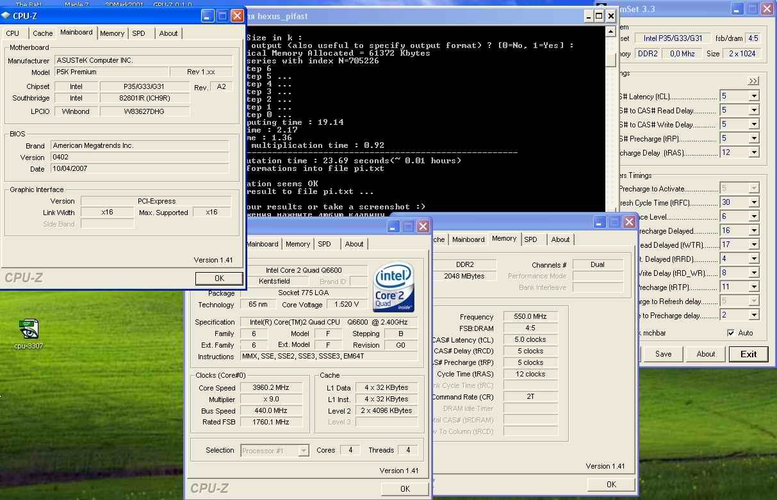Screen dimensions: 777x500
Task: Click scroll-up arrow in pifast console
Action: tap(611, 32)
